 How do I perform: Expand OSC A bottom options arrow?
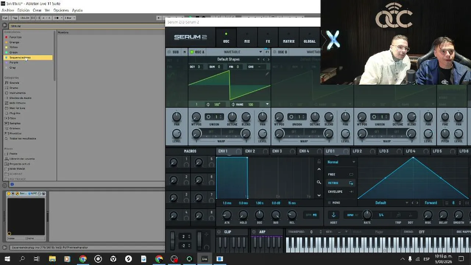(267, 105)
